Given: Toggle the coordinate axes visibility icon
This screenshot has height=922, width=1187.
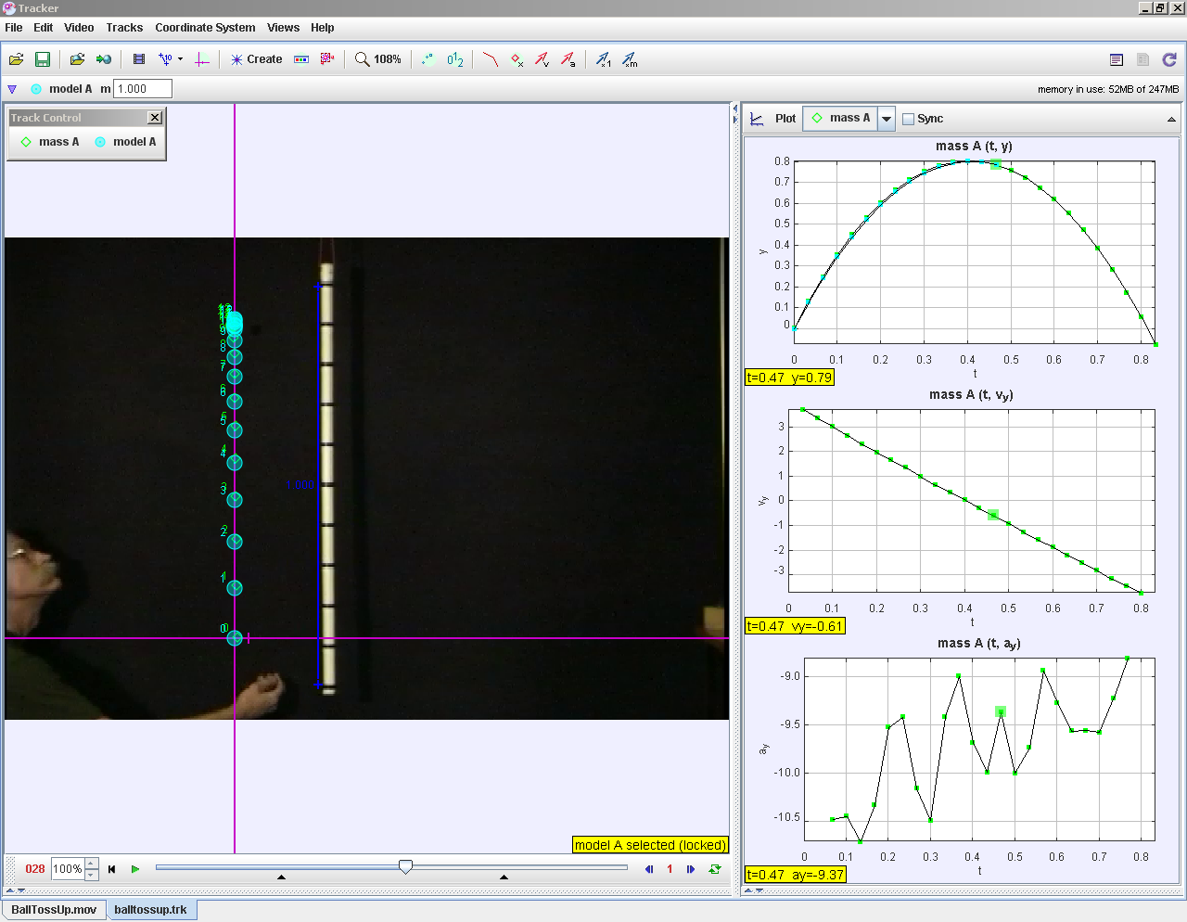Looking at the screenshot, I should [202, 59].
